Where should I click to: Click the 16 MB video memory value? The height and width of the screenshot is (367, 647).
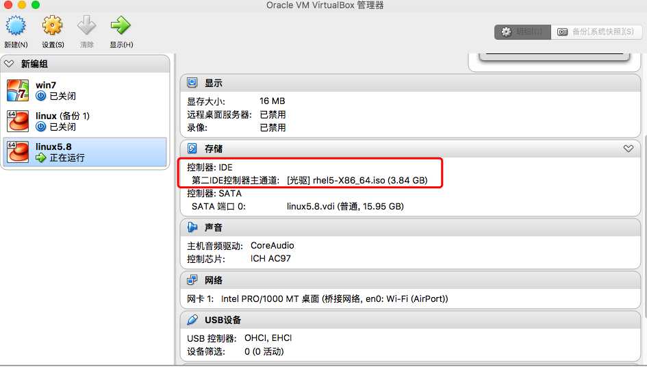pyautogui.click(x=272, y=101)
